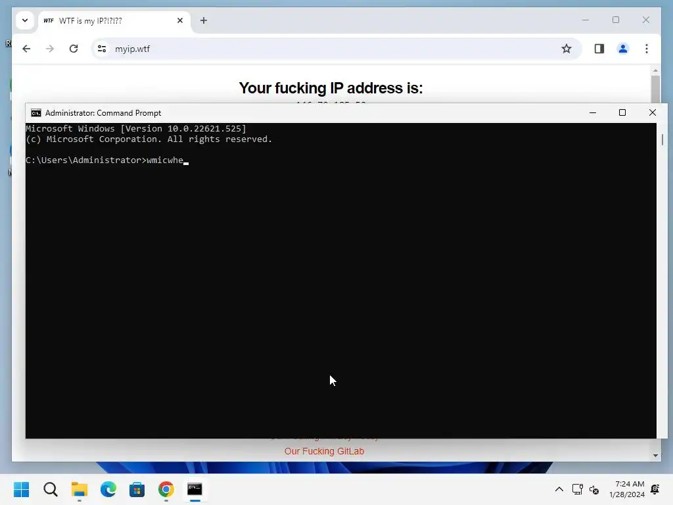Go back in Chrome browser
673x505 pixels.
26,49
